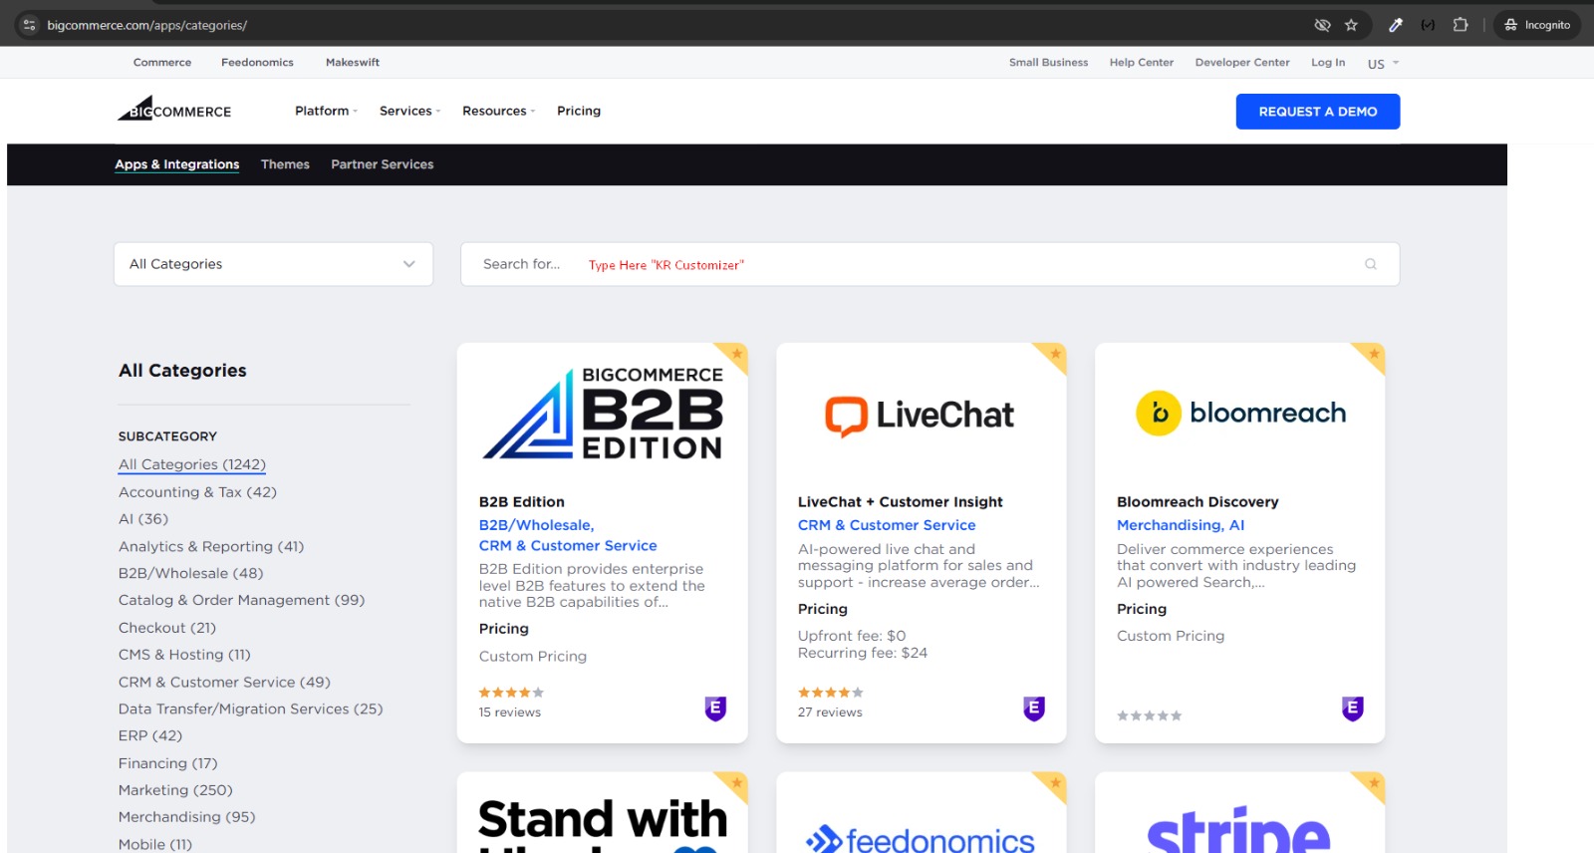Click the bloomreach logo image
This screenshot has width=1594, height=853.
click(x=1240, y=413)
